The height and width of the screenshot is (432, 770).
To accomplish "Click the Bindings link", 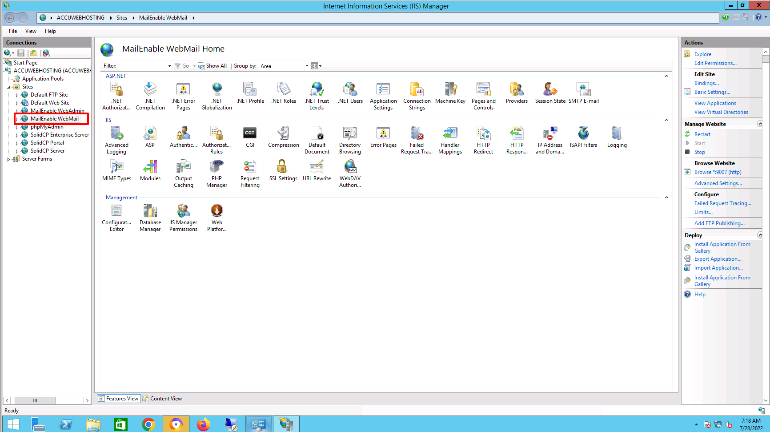I will coord(706,83).
